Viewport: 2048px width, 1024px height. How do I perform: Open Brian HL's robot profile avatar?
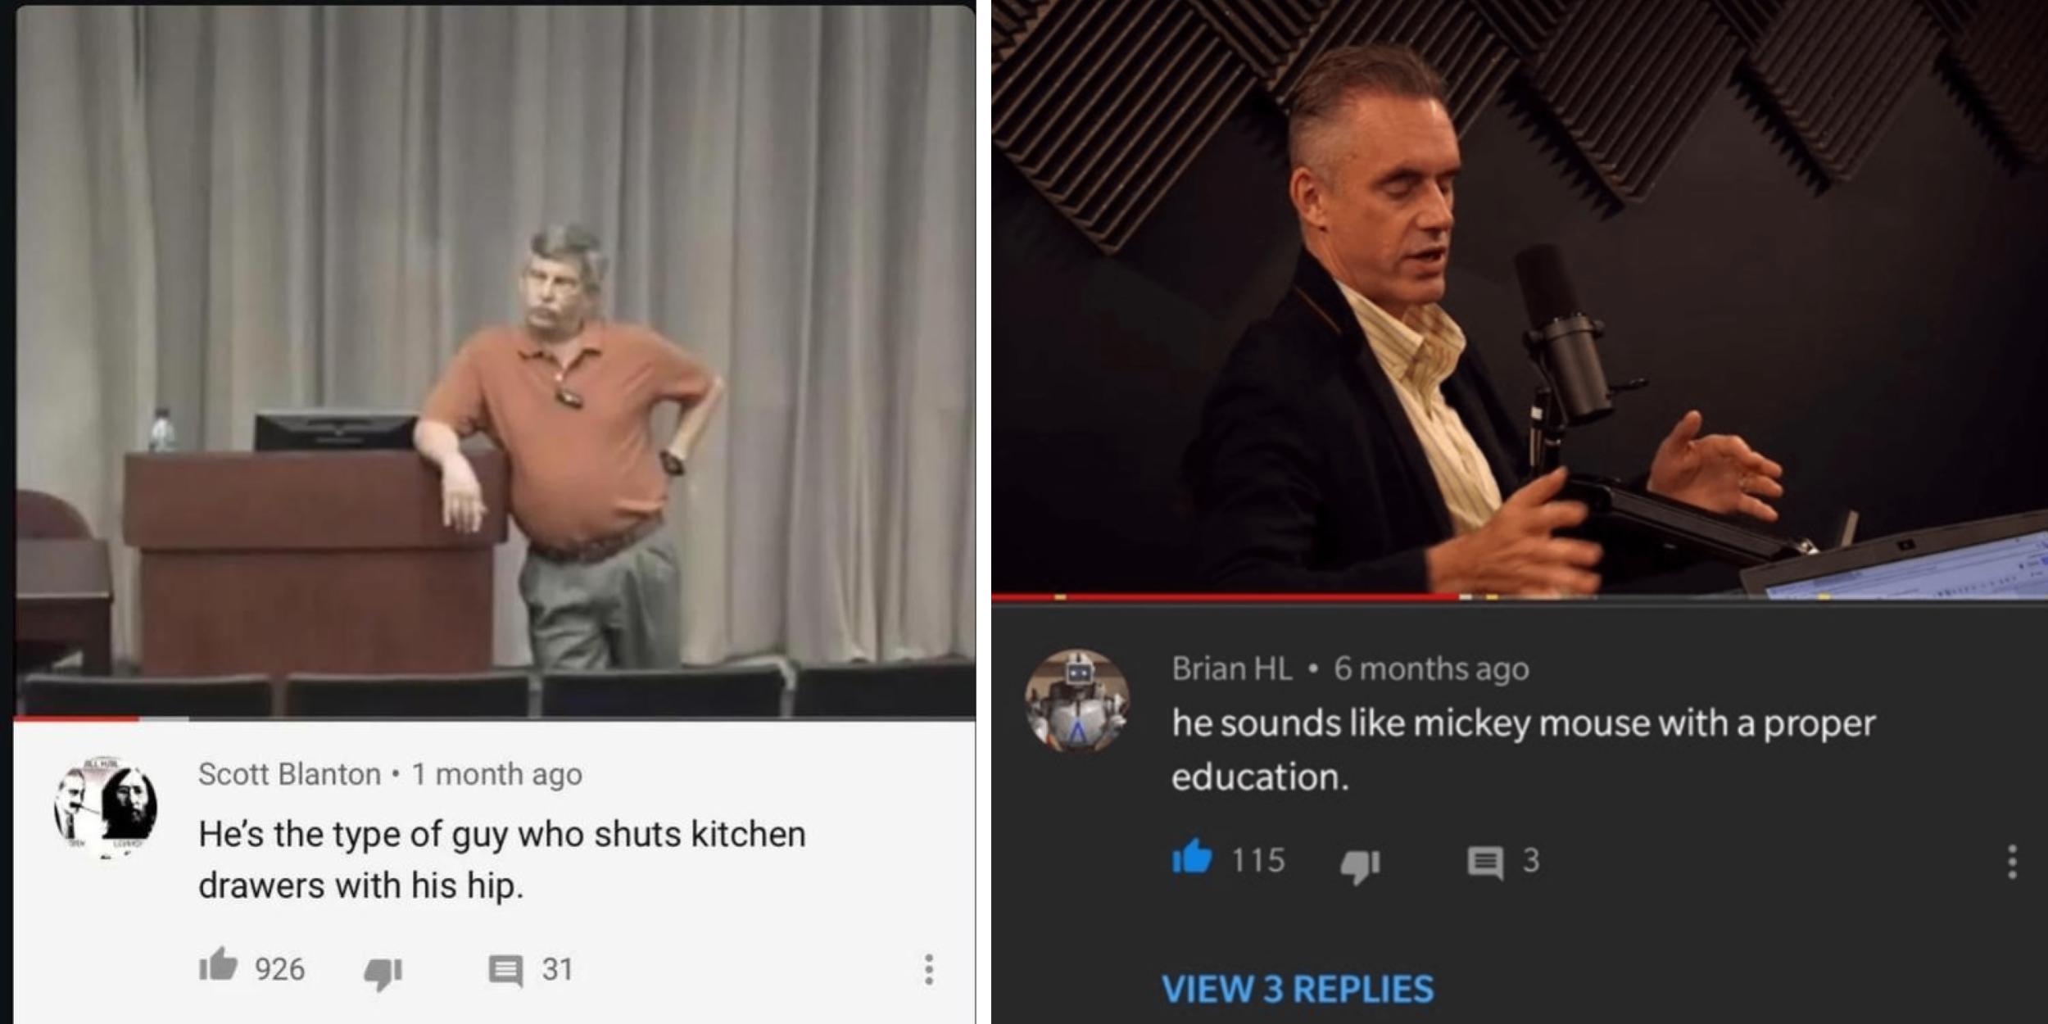(x=1077, y=701)
